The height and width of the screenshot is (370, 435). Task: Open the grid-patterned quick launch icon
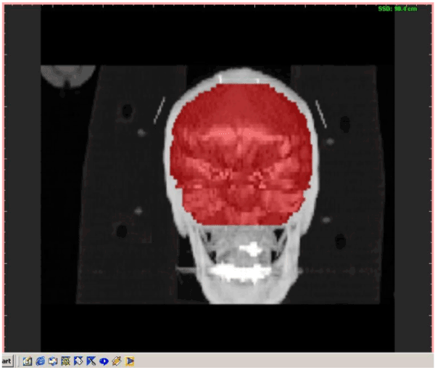pos(66,361)
